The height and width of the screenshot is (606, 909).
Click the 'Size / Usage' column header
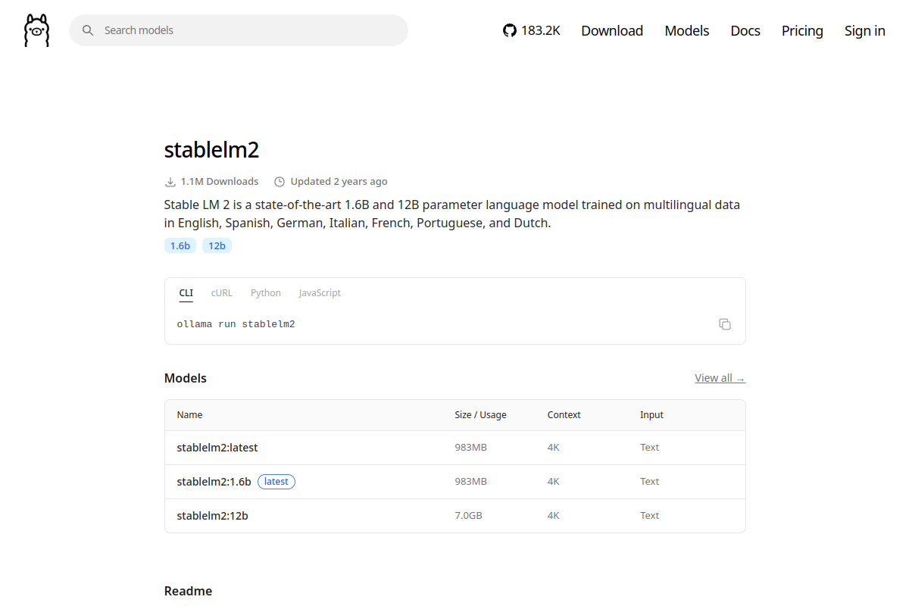(x=480, y=415)
